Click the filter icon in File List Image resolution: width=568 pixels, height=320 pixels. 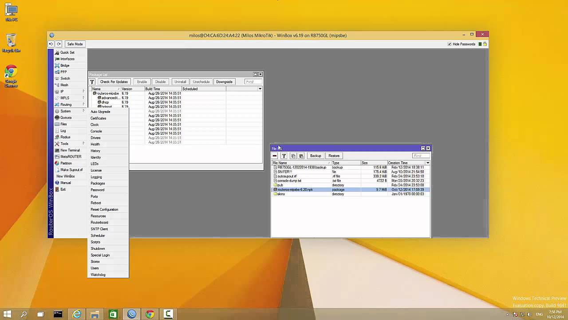coord(284,156)
